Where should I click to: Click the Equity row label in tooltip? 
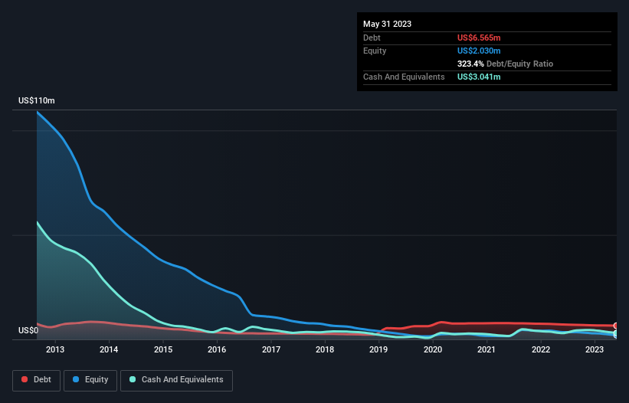point(375,51)
